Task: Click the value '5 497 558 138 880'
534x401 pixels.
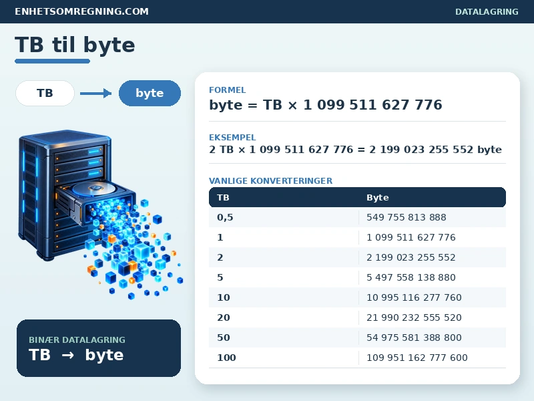Action: pyautogui.click(x=411, y=277)
